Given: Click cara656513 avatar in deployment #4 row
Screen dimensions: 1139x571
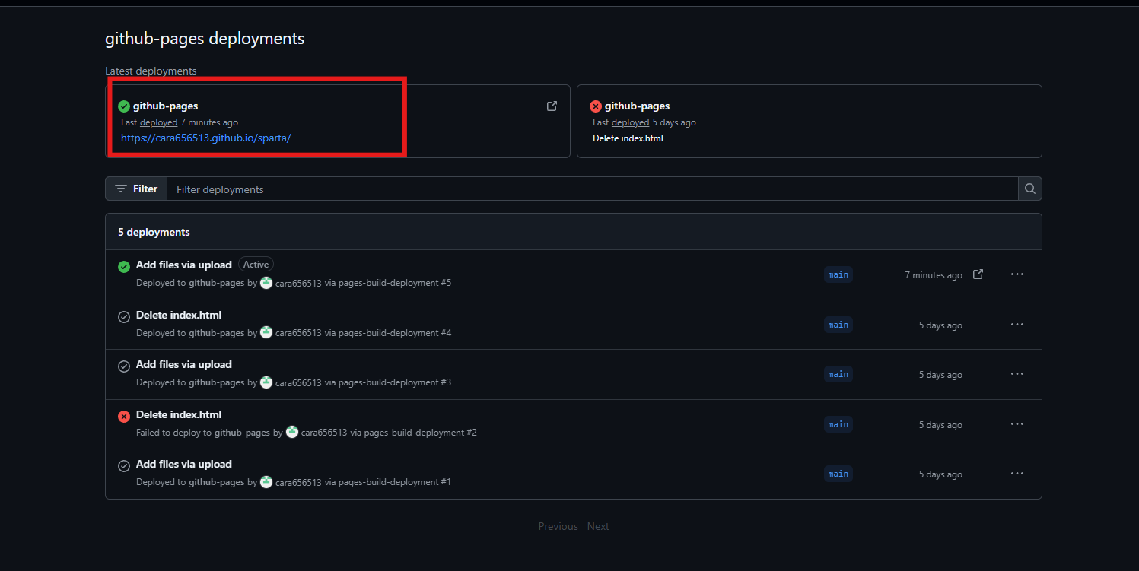Looking at the screenshot, I should pyautogui.click(x=266, y=332).
